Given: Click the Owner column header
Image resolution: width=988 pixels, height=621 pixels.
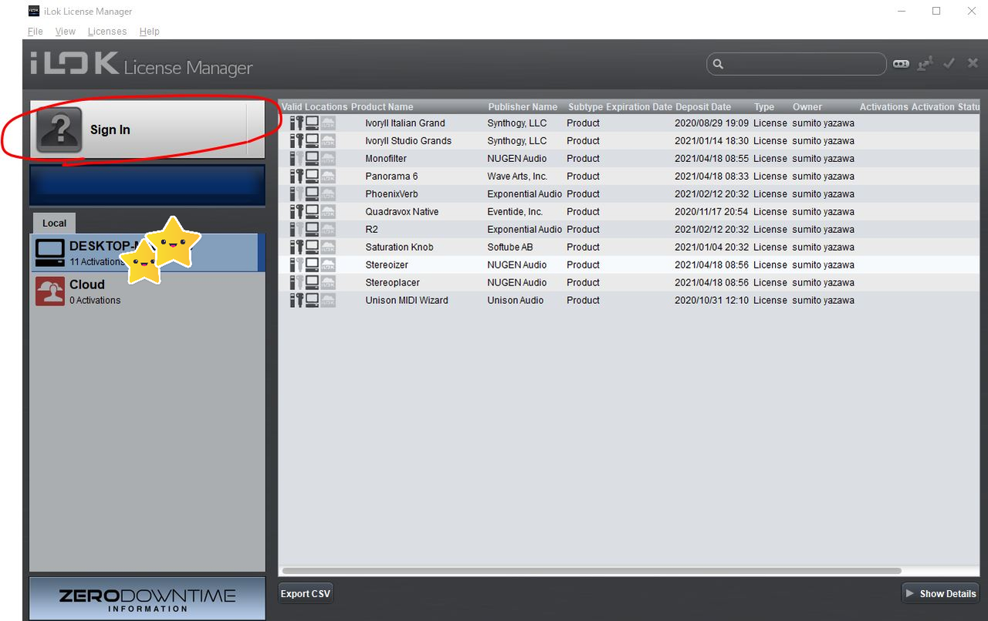Looking at the screenshot, I should [807, 106].
